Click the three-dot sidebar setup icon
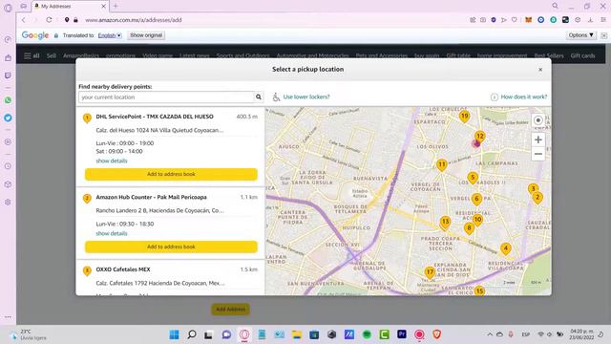611x344 pixels. coord(8,316)
